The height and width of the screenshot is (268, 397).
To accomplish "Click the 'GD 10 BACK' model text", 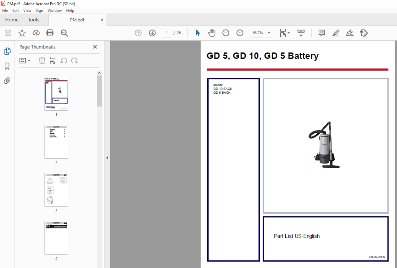I will click(x=223, y=89).
